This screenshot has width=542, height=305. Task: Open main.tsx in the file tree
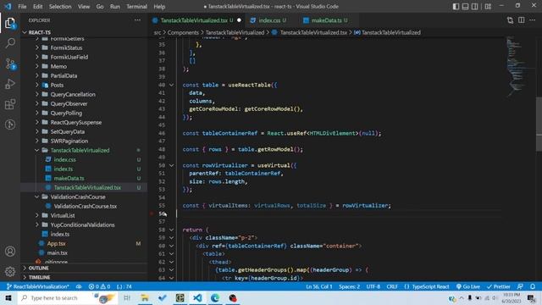[x=57, y=252]
